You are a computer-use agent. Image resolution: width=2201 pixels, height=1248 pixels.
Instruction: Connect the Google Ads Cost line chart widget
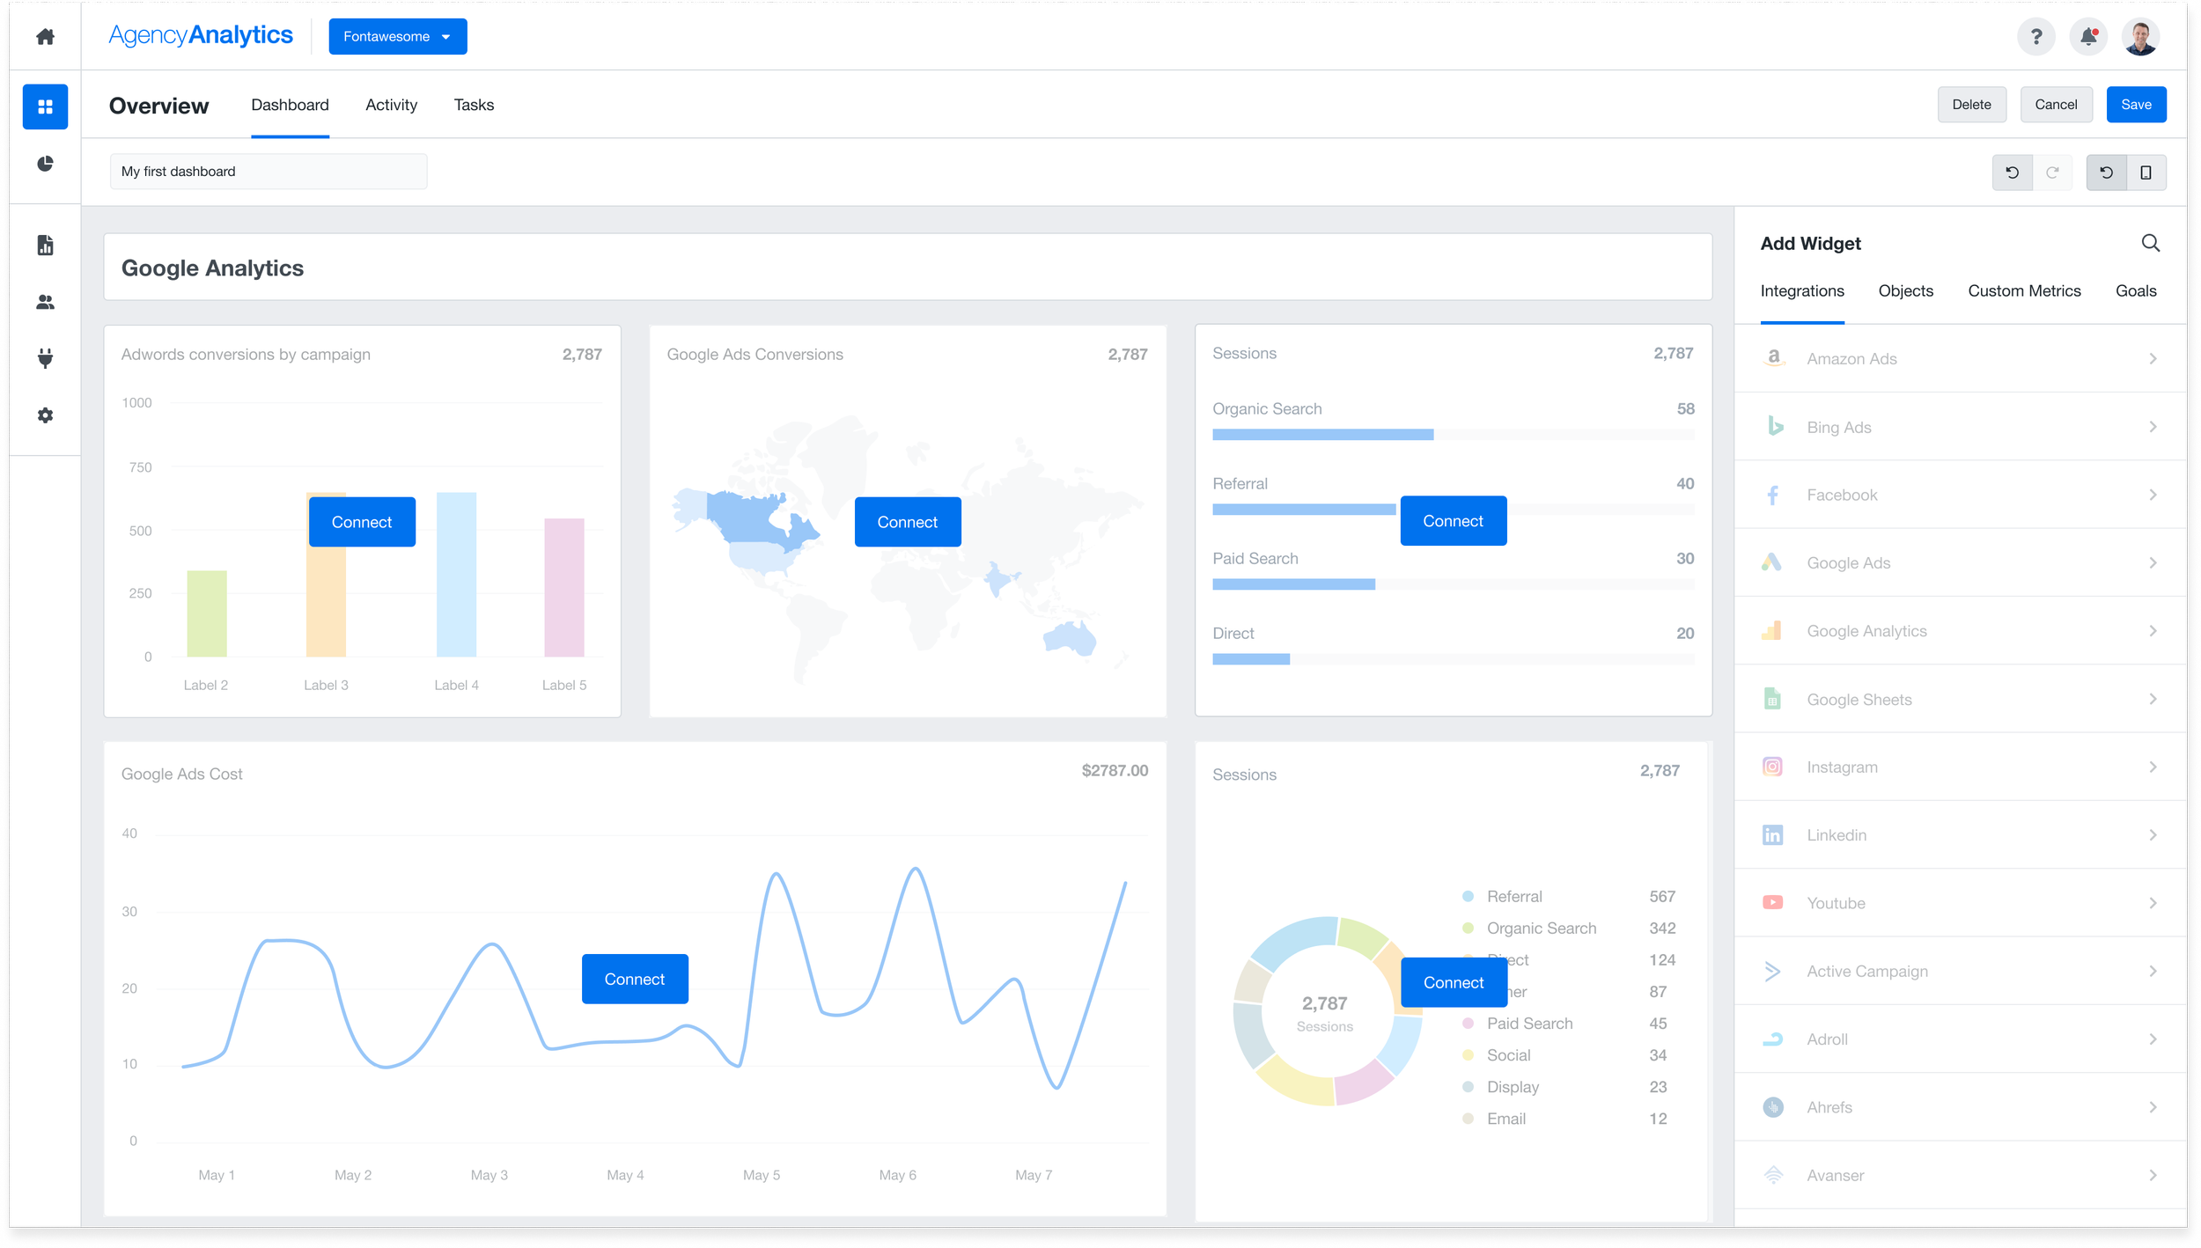[x=635, y=979]
